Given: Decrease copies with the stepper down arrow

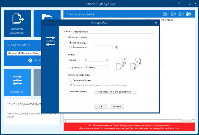Looking at the screenshot, I should pyautogui.click(x=107, y=60).
